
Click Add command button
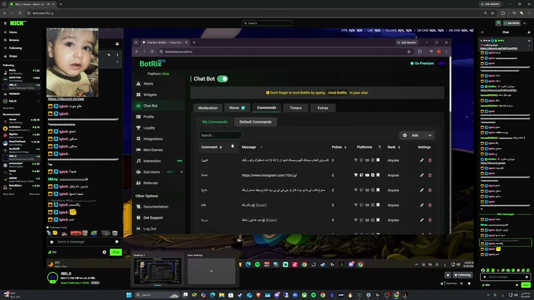(x=412, y=135)
